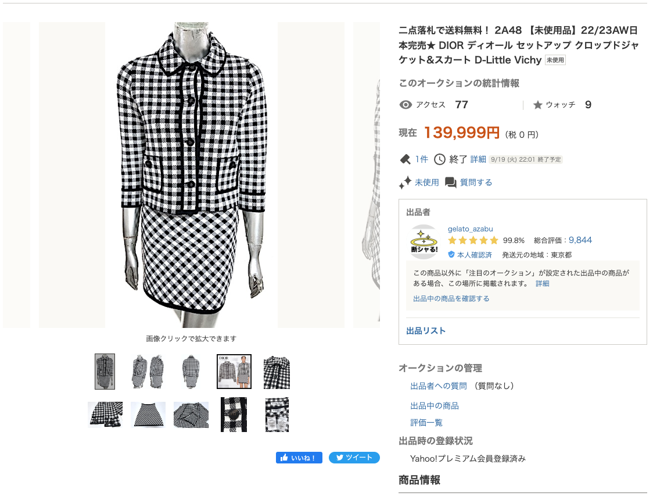Select the flat-laid skirt thumbnail
Screen dimensions: 653x496
[x=148, y=415]
